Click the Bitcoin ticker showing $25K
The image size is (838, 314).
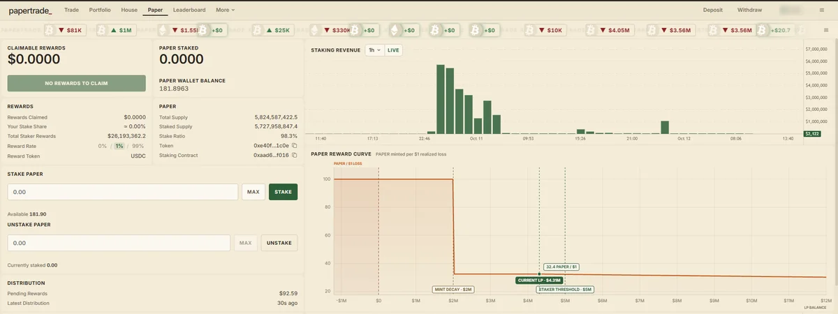(273, 30)
